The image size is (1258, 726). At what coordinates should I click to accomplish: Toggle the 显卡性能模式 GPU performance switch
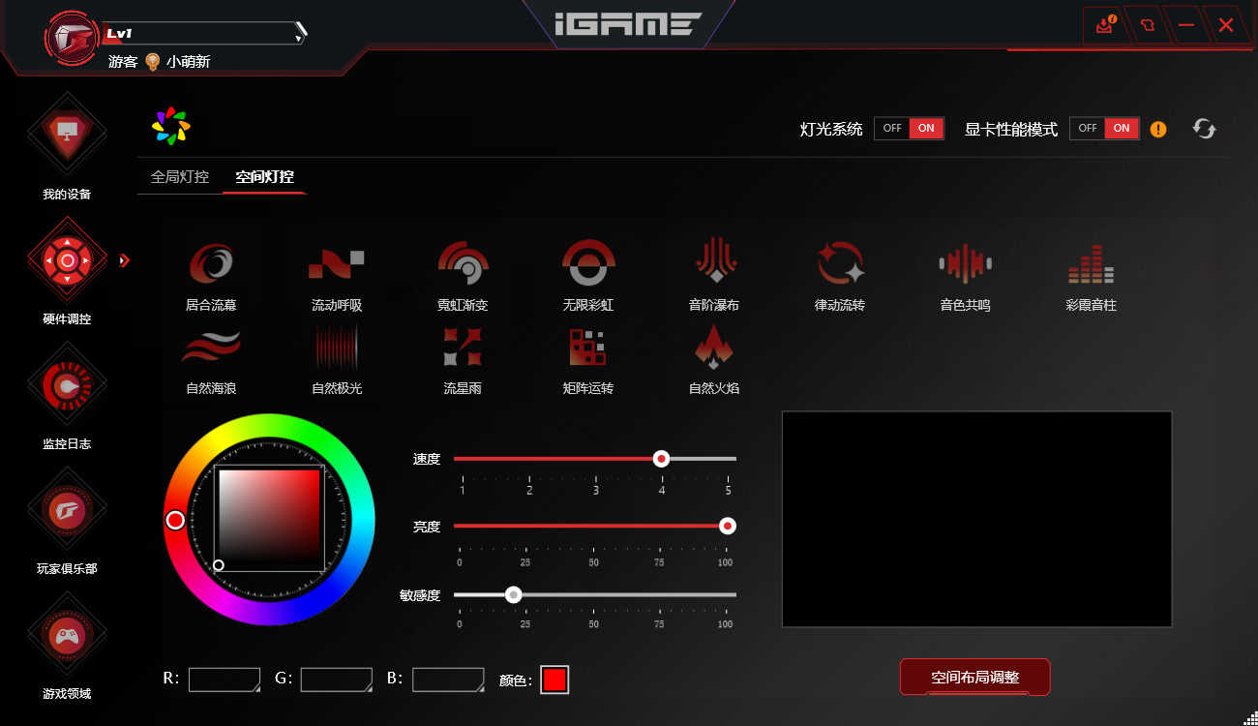[1104, 128]
